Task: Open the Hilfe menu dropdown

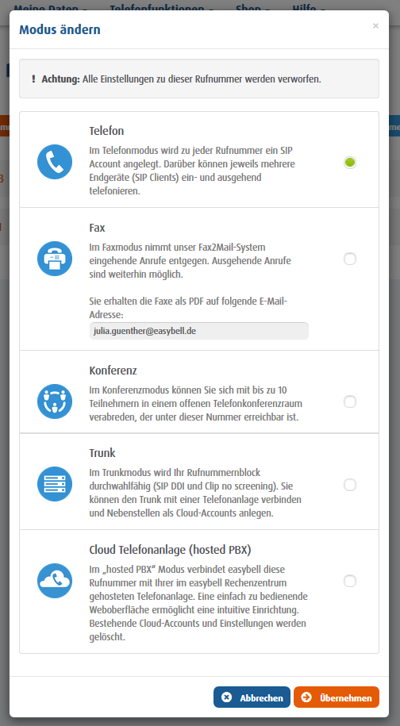Action: (309, 9)
